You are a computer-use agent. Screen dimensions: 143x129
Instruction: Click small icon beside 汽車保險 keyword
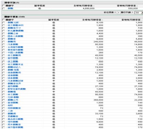coord(7,45)
